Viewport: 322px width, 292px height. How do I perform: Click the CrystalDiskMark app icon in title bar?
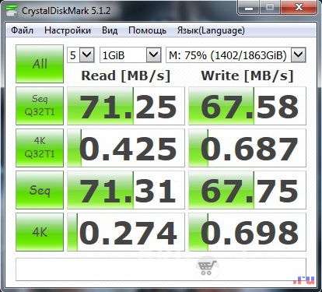tap(11, 10)
